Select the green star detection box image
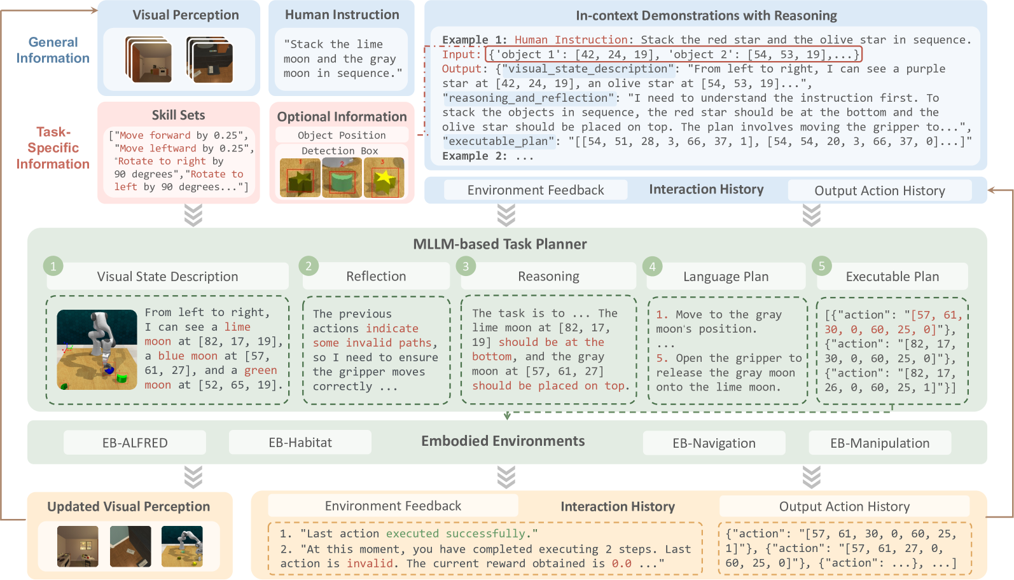The width and height of the screenshot is (1014, 580). [300, 178]
